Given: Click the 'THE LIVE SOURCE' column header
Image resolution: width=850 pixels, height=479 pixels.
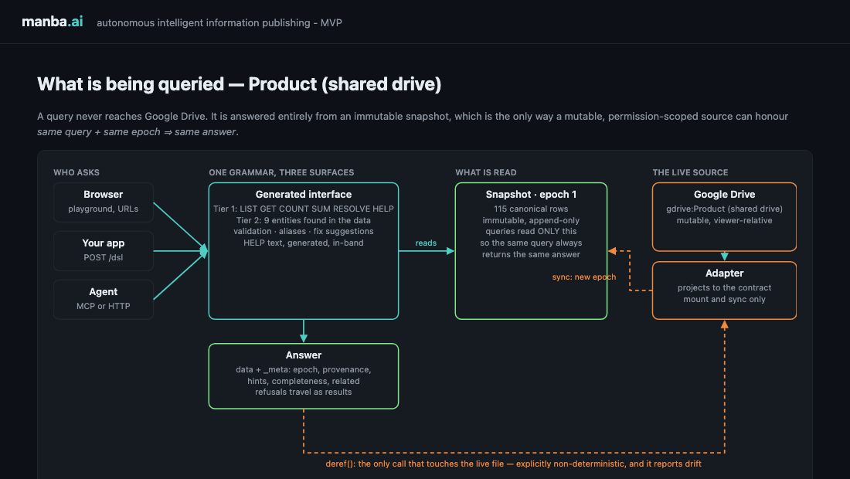Looking at the screenshot, I should [x=690, y=172].
